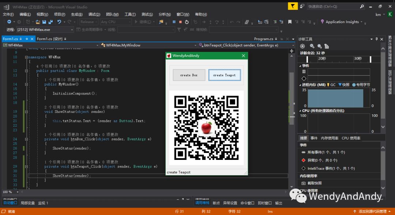Open the btnTeapot_Click member dropdown
This screenshot has height=215, width=395.
point(247,45)
